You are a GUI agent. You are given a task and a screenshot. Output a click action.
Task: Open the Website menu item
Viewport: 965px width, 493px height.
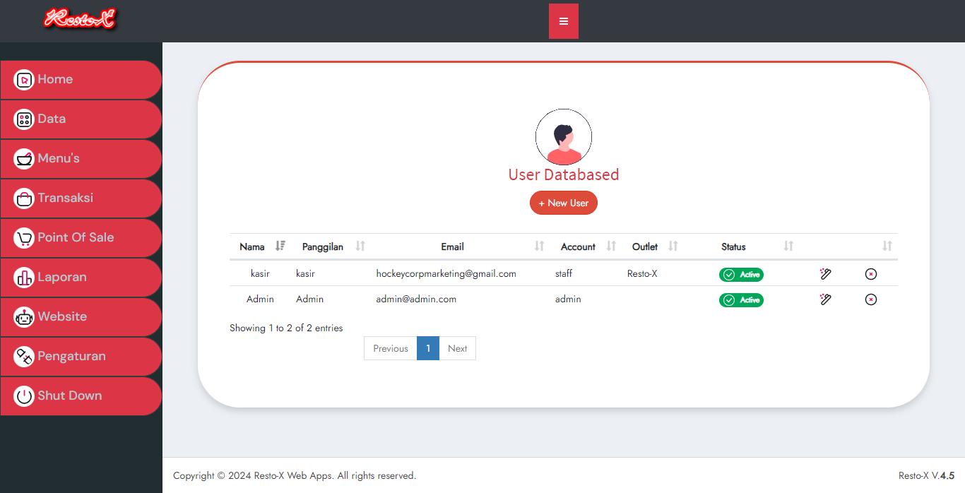point(81,317)
